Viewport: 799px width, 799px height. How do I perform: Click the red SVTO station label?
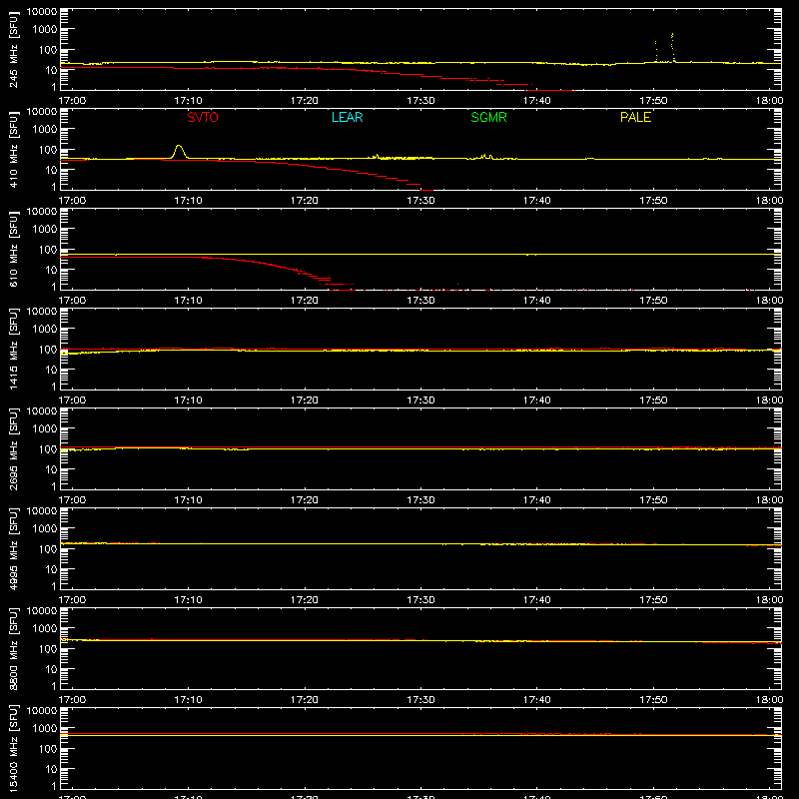tap(203, 117)
